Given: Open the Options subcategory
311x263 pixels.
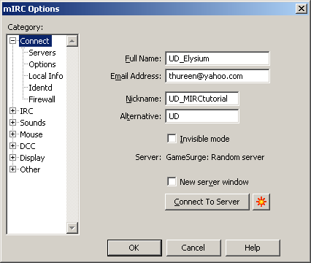Looking at the screenshot, I should tap(42, 64).
